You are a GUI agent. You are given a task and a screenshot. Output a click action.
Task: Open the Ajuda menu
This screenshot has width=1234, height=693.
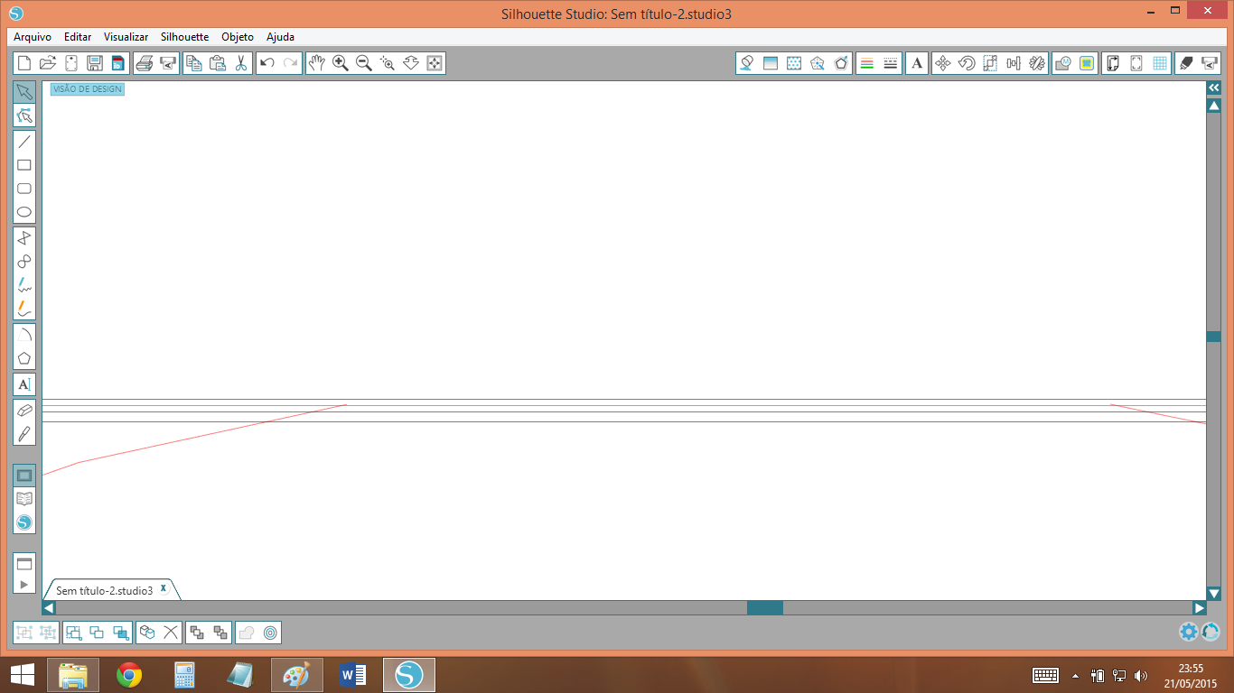point(280,37)
